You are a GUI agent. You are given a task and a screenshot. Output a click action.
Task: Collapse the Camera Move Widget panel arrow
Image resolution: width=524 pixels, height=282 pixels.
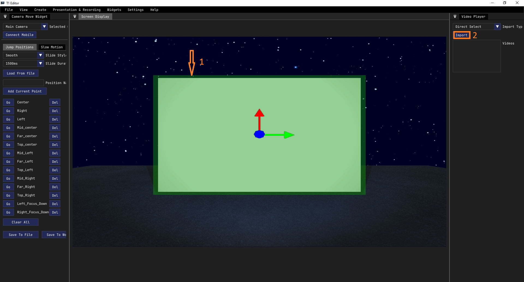pyautogui.click(x=5, y=17)
